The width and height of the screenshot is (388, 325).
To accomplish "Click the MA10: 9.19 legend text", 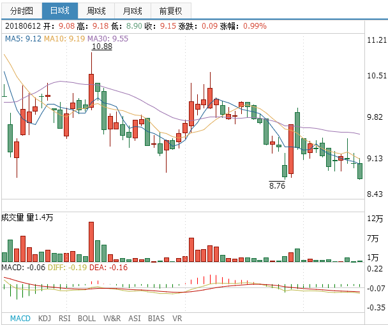I will [64, 39].
